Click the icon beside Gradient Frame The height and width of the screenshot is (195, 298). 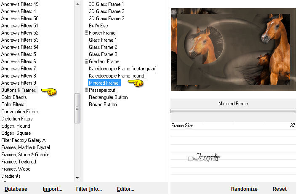pyautogui.click(x=86, y=61)
